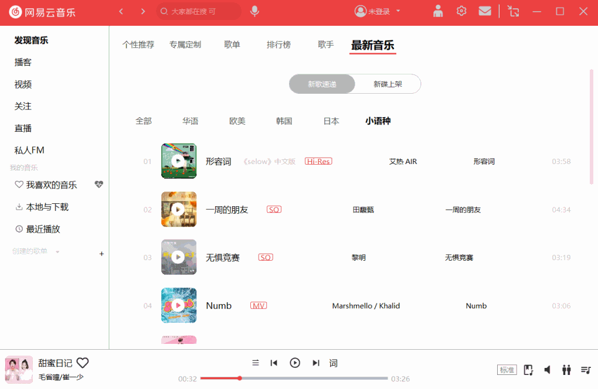Screen dimensions: 598x389
Task: Open the MV badge for Numb
Action: click(259, 306)
